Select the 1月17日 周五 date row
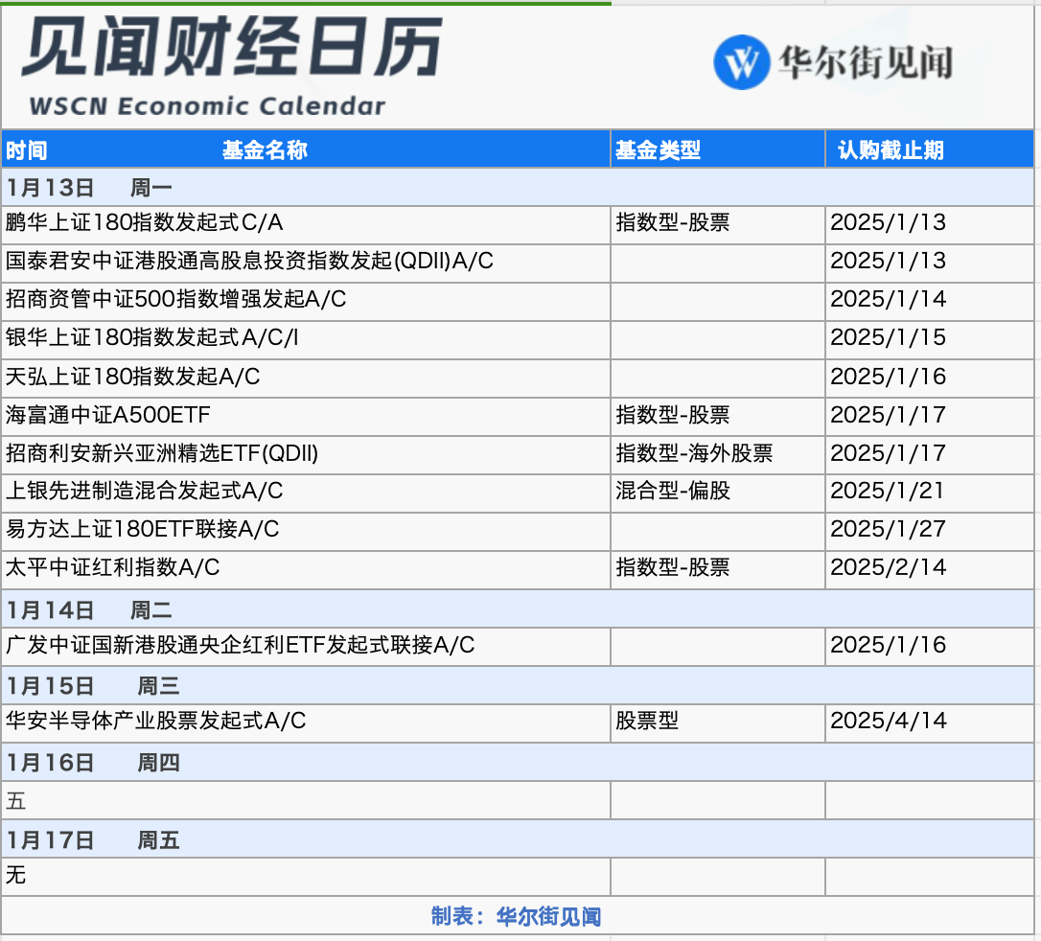This screenshot has height=941, width=1041. pos(518,840)
